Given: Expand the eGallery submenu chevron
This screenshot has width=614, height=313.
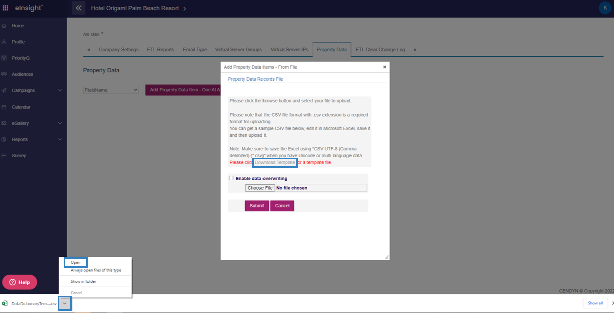Looking at the screenshot, I should click(x=60, y=123).
